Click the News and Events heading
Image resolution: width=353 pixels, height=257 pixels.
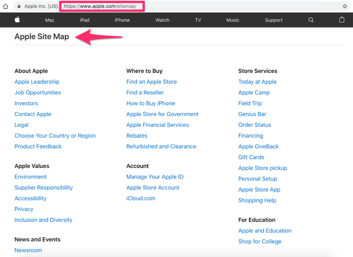tap(37, 239)
